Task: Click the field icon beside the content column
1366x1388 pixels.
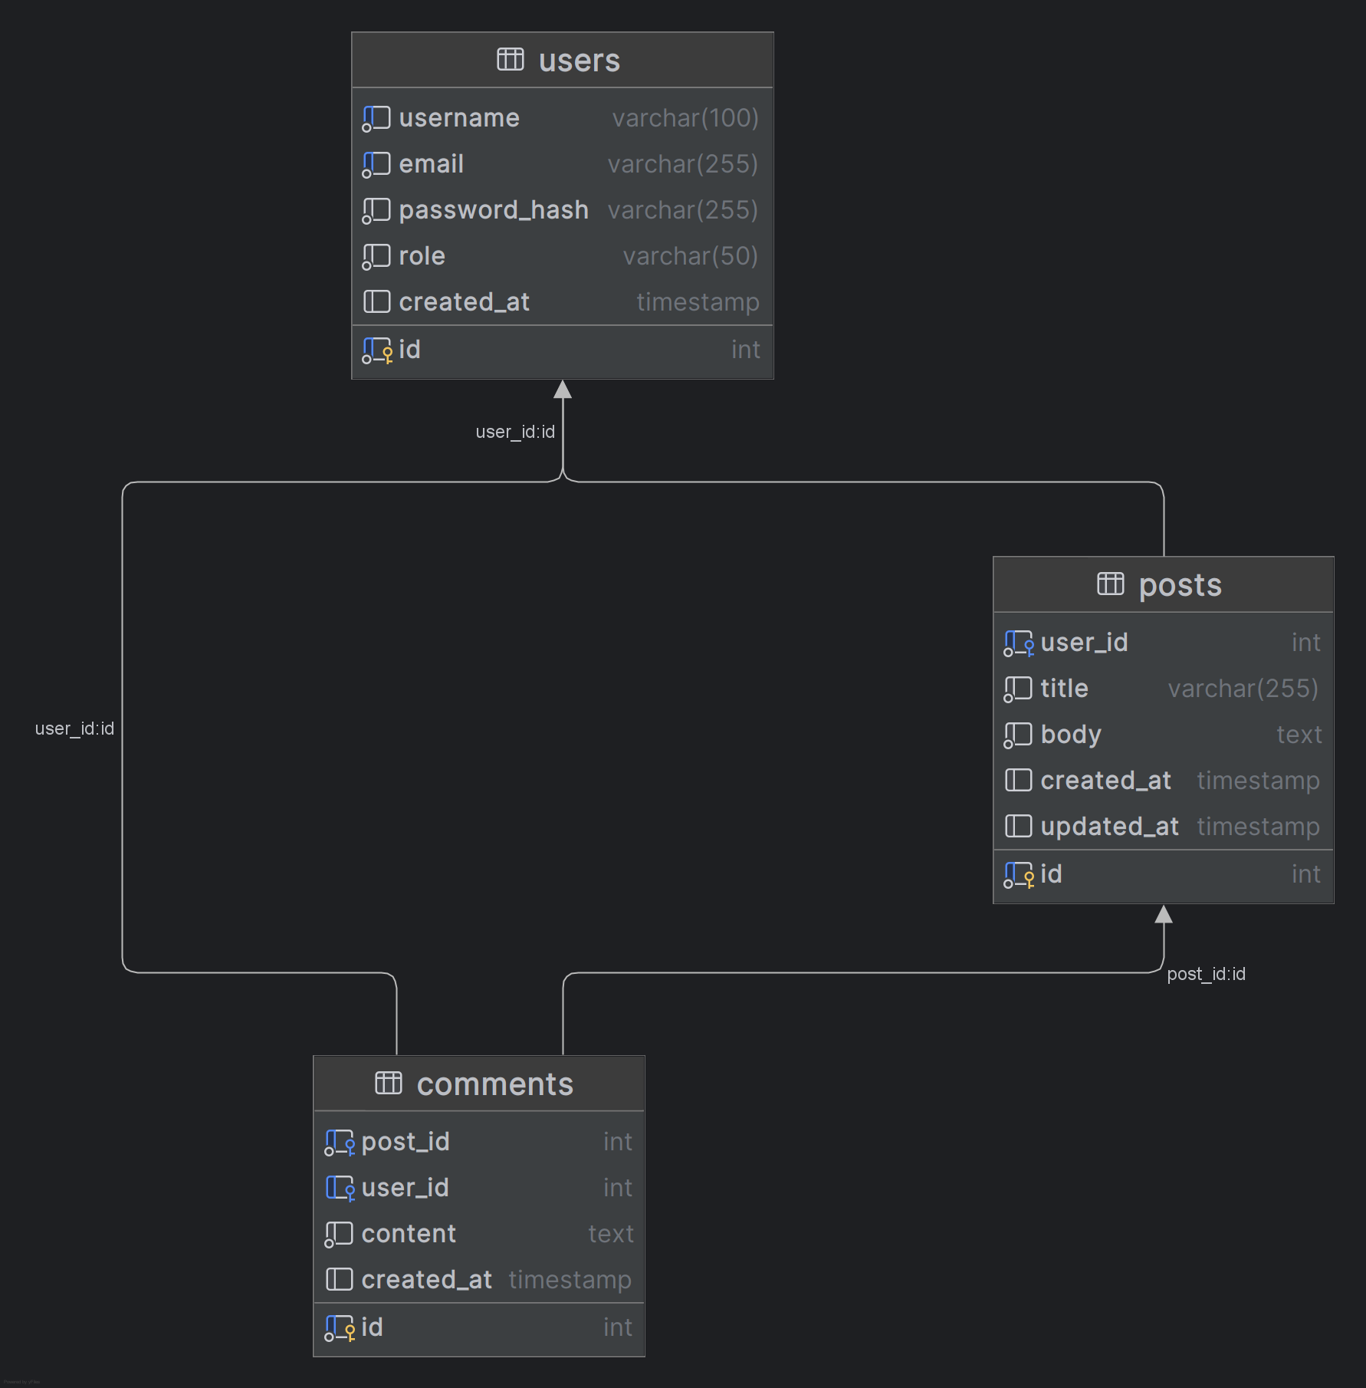Action: (338, 1233)
